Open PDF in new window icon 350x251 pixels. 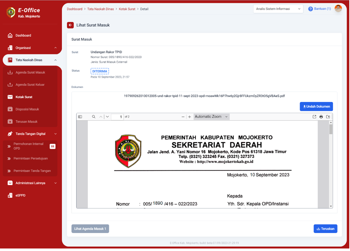click(x=314, y=117)
